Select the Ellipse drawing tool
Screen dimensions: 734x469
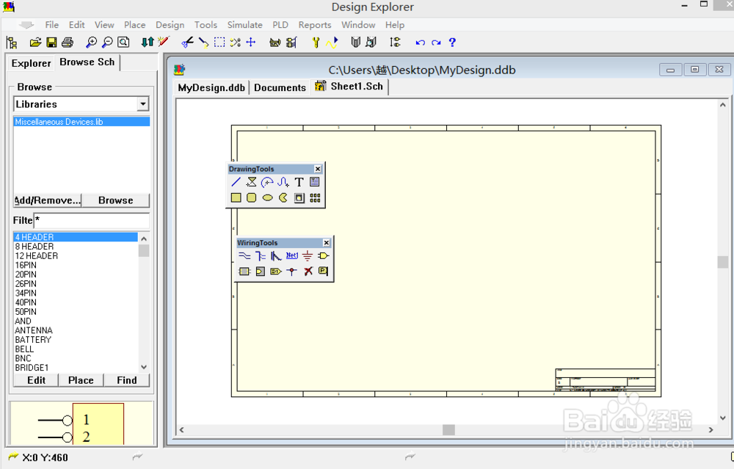point(267,197)
